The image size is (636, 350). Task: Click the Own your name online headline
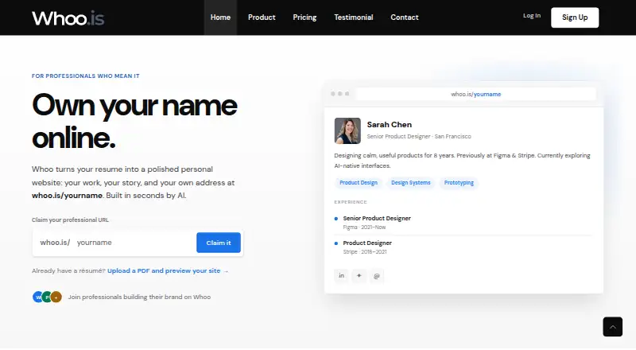[134, 122]
